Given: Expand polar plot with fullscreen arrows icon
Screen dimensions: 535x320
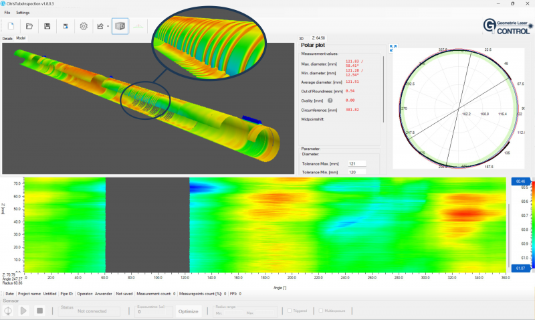Looking at the screenshot, I should click(x=393, y=48).
